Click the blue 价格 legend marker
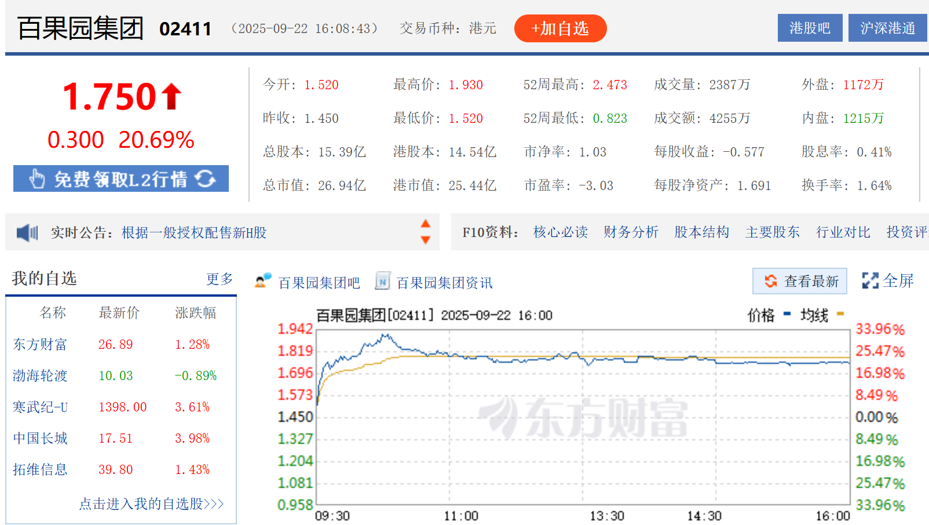The height and width of the screenshot is (525, 929). point(787,314)
